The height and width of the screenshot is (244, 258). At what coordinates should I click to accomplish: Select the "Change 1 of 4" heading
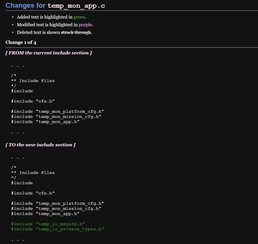tap(21, 42)
